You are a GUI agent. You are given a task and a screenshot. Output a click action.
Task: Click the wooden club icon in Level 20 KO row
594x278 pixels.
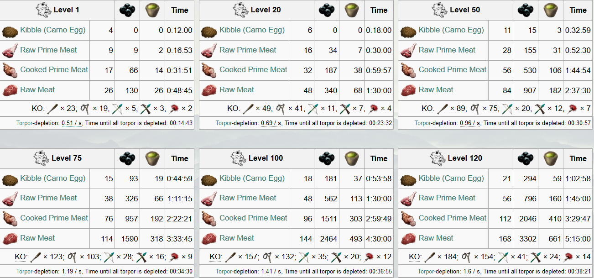click(x=248, y=109)
